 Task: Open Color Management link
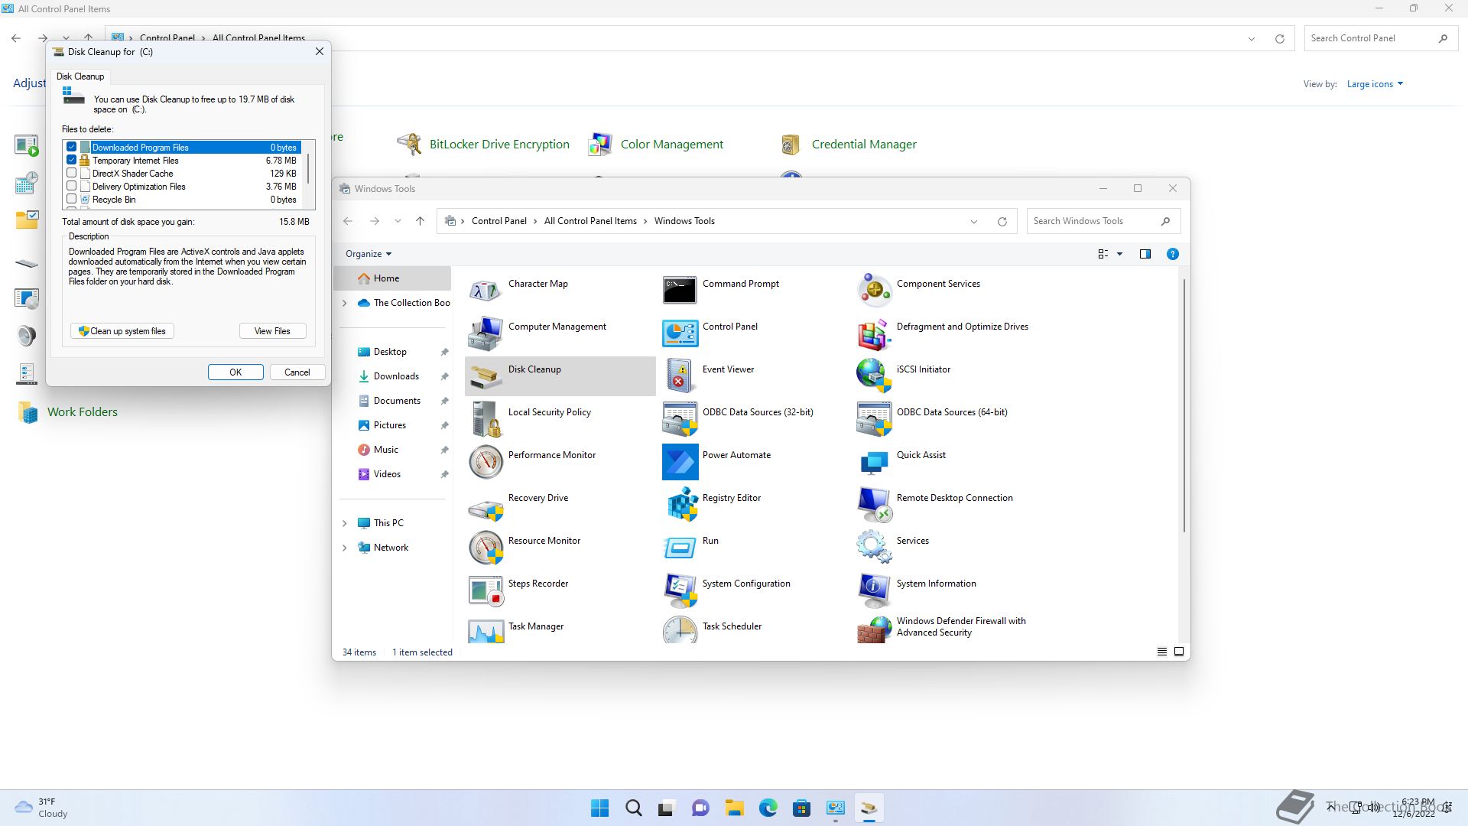click(671, 145)
